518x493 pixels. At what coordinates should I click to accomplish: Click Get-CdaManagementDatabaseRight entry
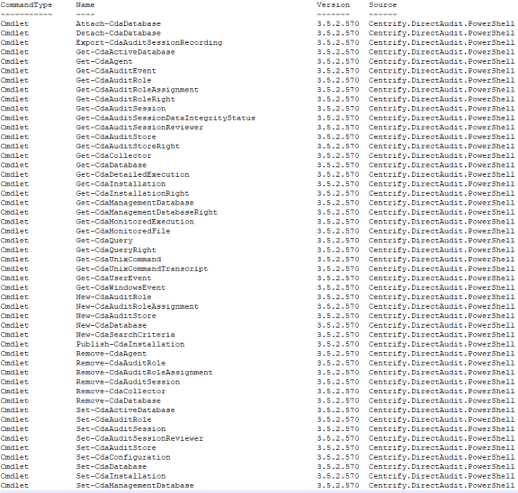(147, 212)
